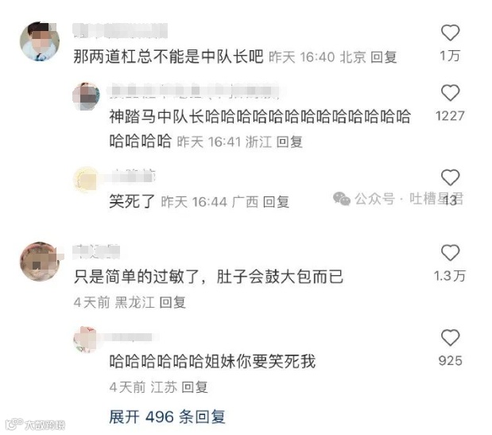492x435 pixels.
Task: Open the blurred username above 那两道杠 comment
Action: coord(120,31)
